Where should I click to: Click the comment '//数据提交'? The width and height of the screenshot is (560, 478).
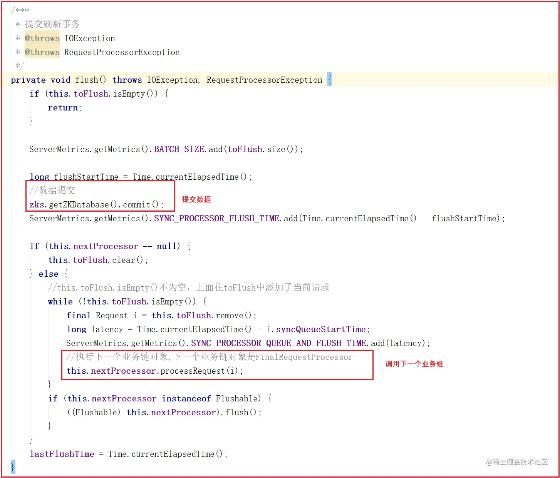click(x=52, y=191)
